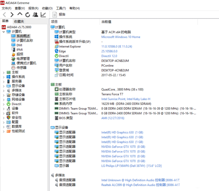Click the 服务器 icon in the tree
219x191 pixels.
[x=8, y=81]
